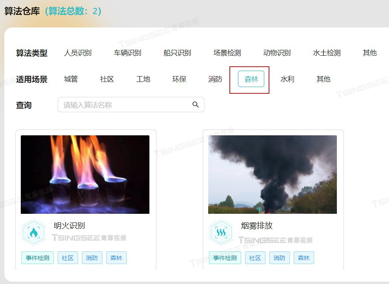The width and height of the screenshot is (389, 284).
Task: Click the 算法类型 row label
Action: 32,53
